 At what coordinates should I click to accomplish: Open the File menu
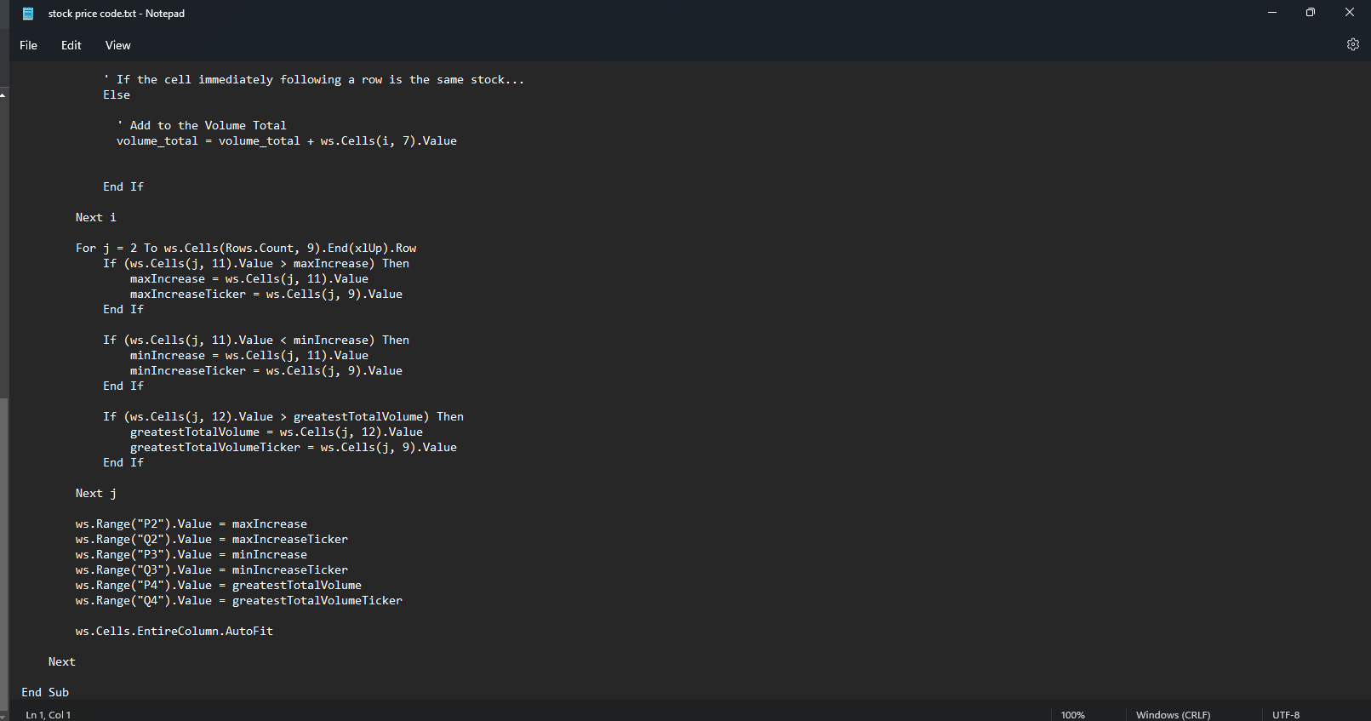point(29,45)
